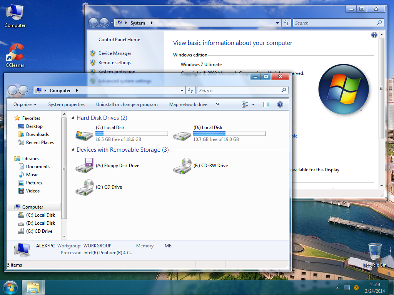Open the Organize menu

pyautogui.click(x=24, y=104)
